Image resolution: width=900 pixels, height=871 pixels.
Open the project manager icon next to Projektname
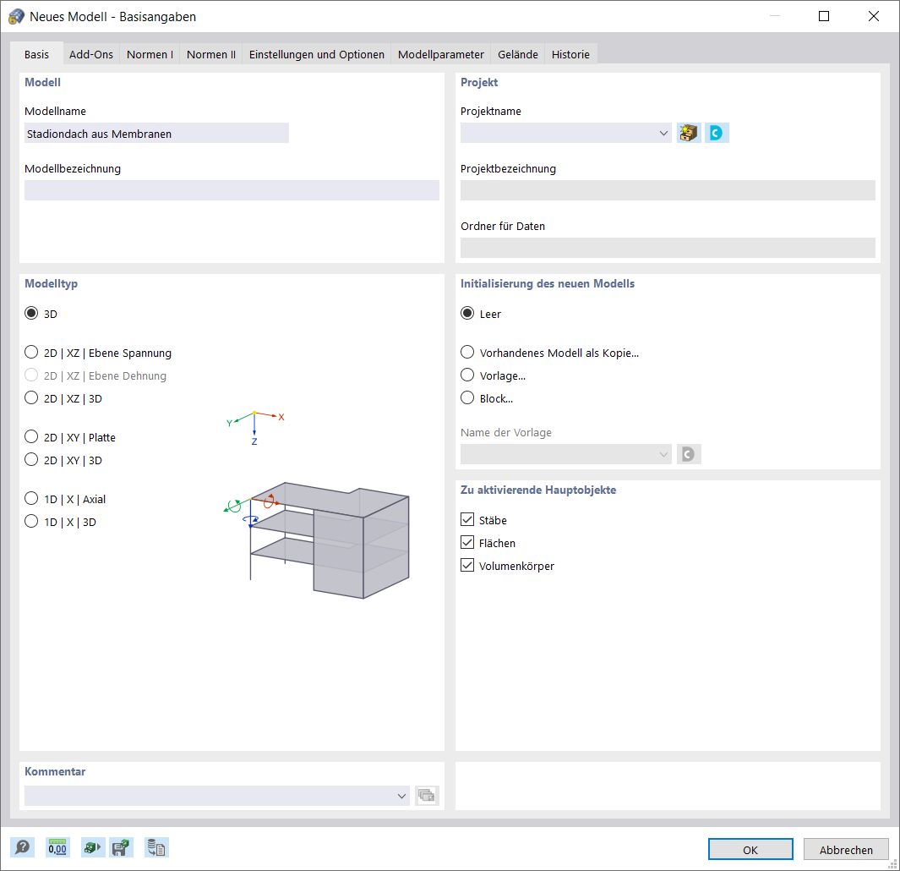[689, 133]
